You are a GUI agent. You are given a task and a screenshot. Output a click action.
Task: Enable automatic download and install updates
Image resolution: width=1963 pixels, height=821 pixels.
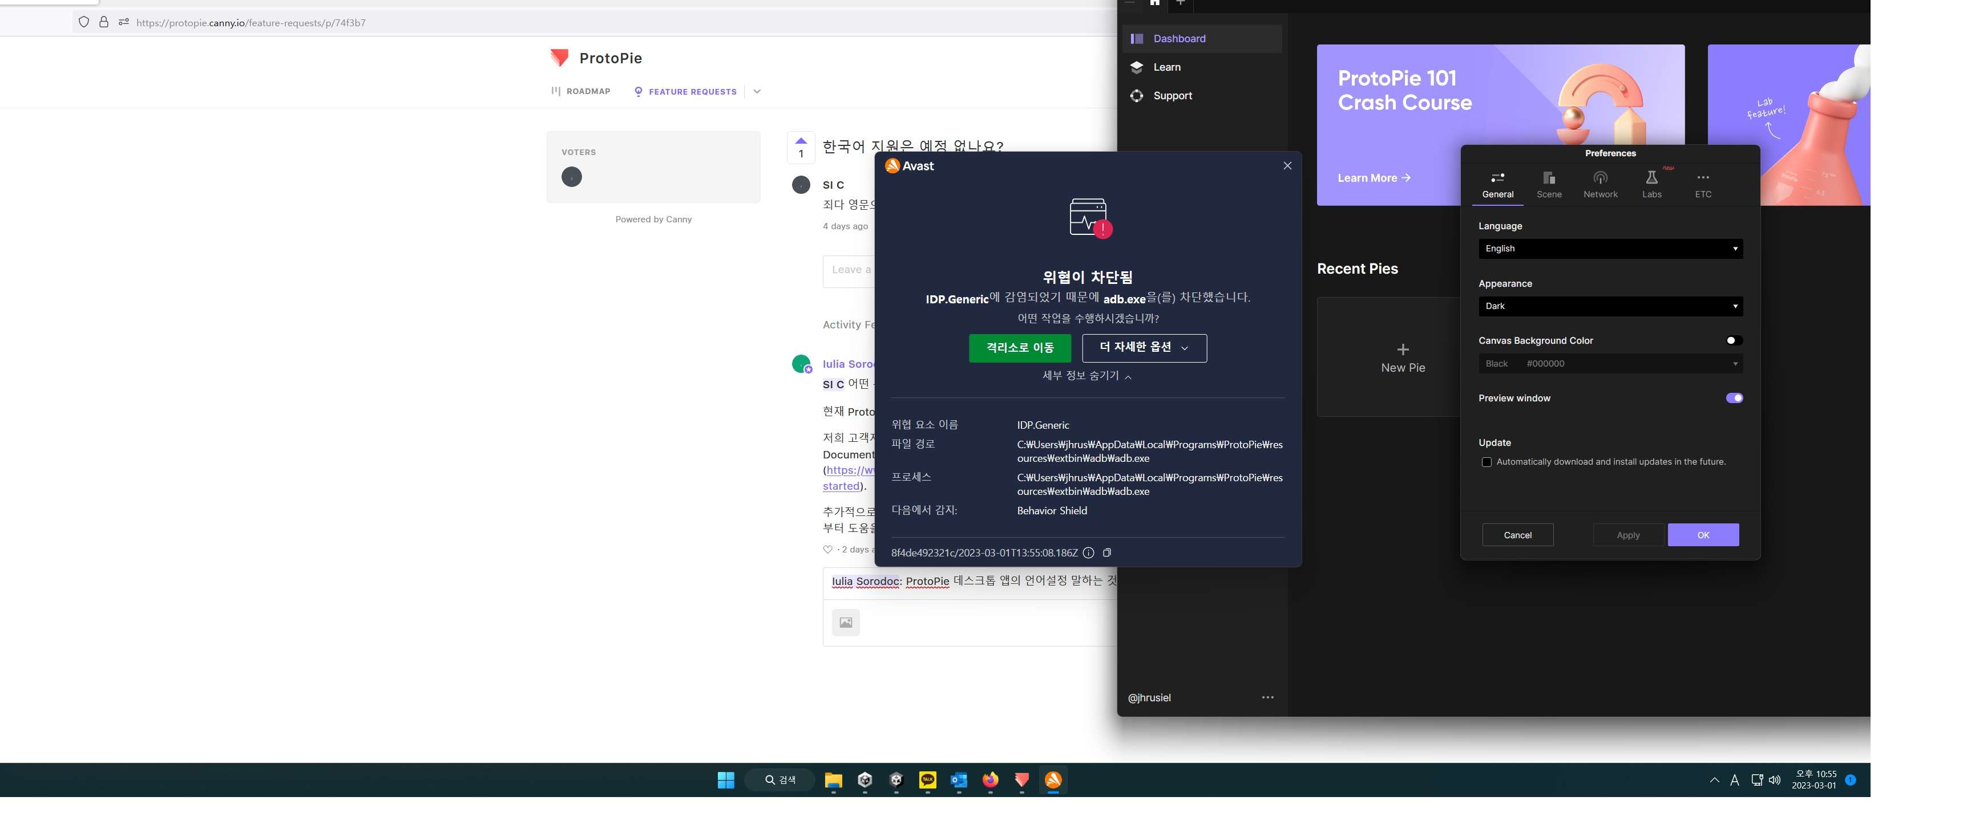[x=1487, y=461]
